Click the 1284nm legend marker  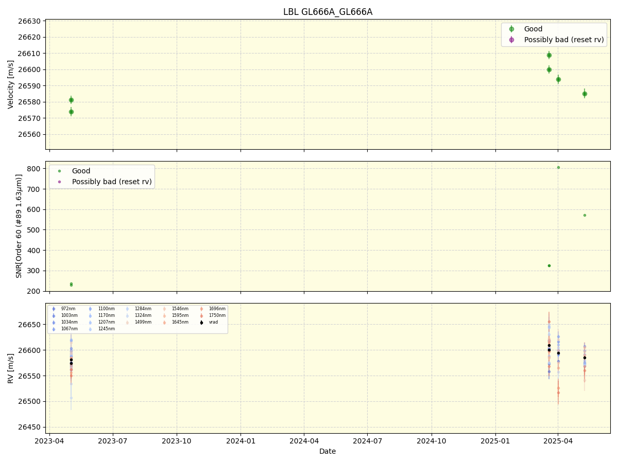click(x=127, y=309)
